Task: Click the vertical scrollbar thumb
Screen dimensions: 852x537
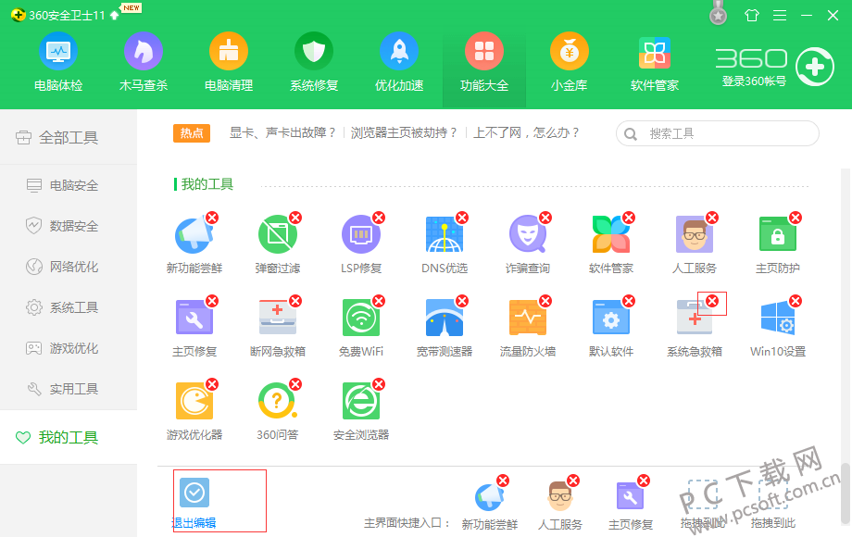Action: point(845,492)
